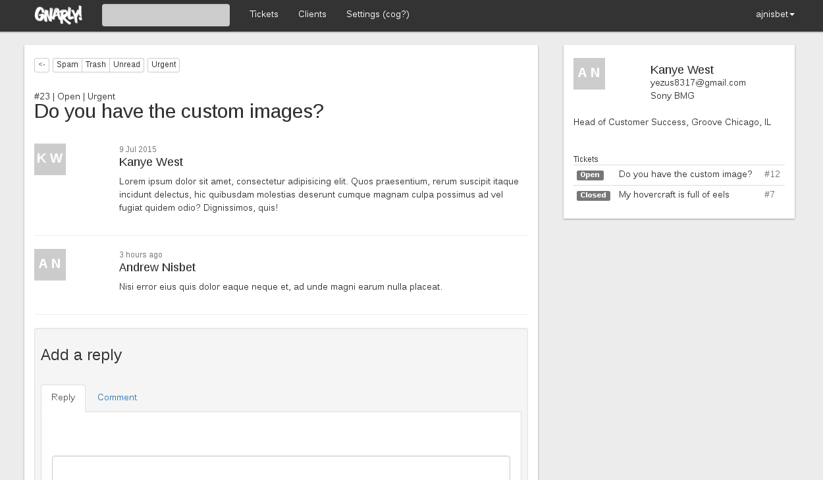Mark ticket as Unread
Viewport: 823px width, 480px height.
click(126, 65)
